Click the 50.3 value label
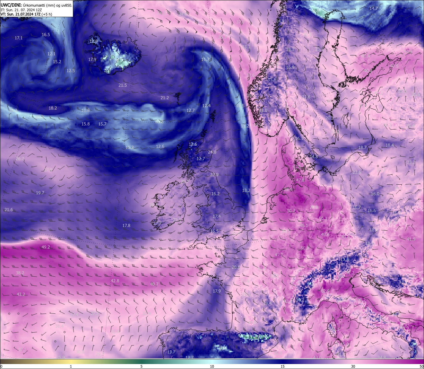 coord(323,218)
